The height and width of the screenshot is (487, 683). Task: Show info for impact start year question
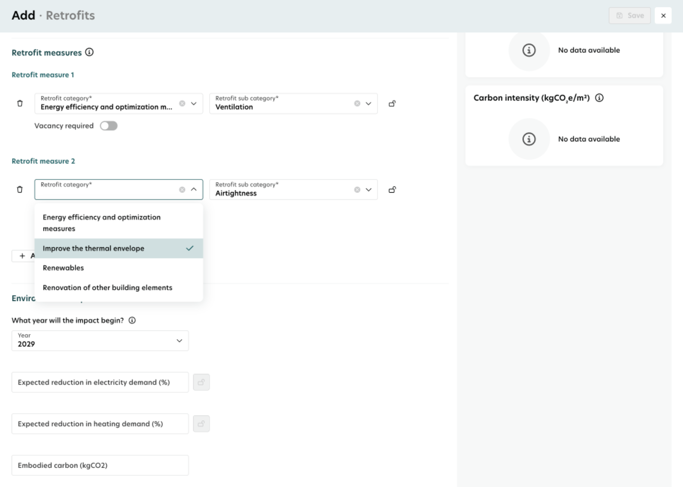pos(132,320)
